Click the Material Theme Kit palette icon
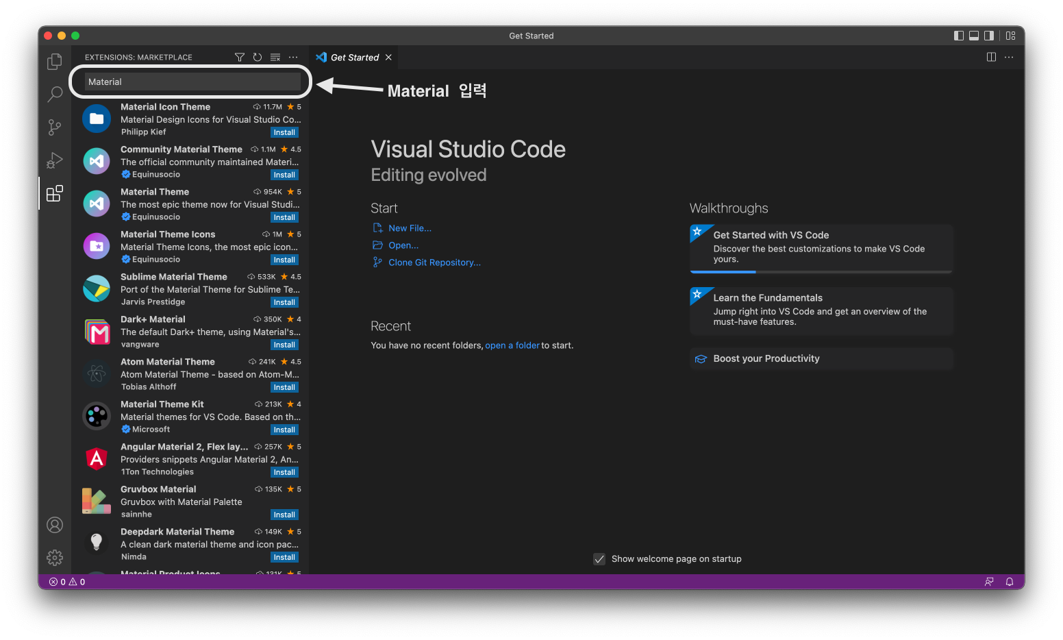The image size is (1063, 640). pos(97,416)
